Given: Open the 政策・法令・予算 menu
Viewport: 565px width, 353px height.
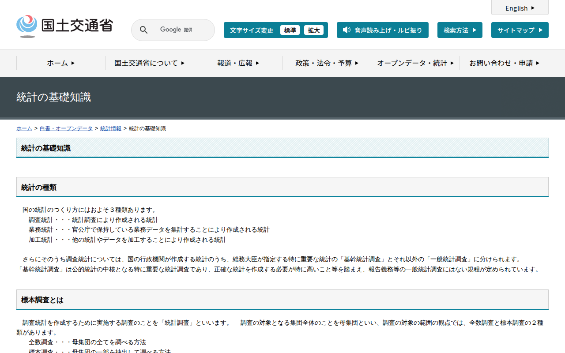Looking at the screenshot, I should [x=327, y=63].
